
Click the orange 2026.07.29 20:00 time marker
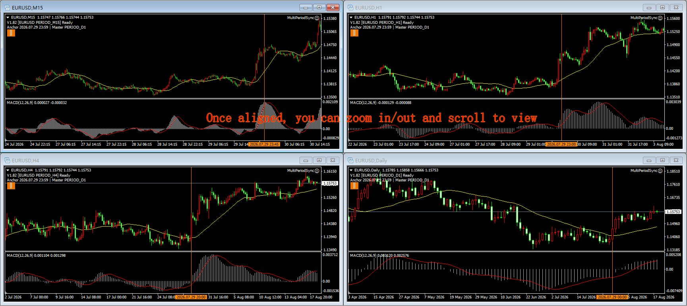coord(191,297)
